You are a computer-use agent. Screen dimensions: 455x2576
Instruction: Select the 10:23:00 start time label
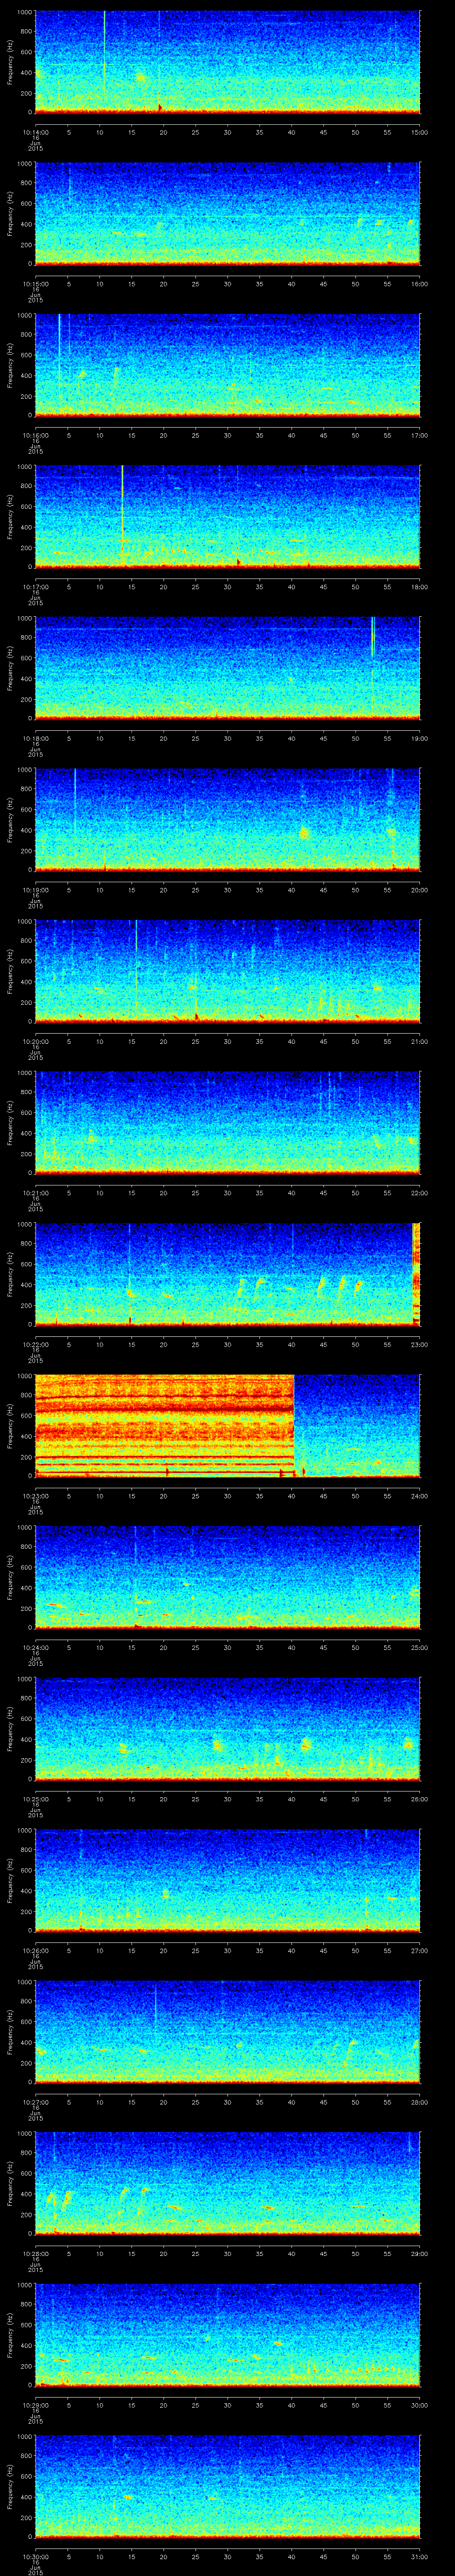coord(35,1496)
